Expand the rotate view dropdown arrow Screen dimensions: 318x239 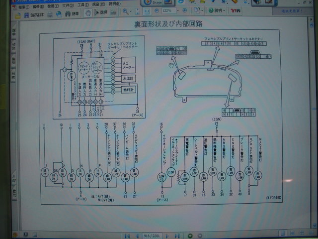pos(202,10)
